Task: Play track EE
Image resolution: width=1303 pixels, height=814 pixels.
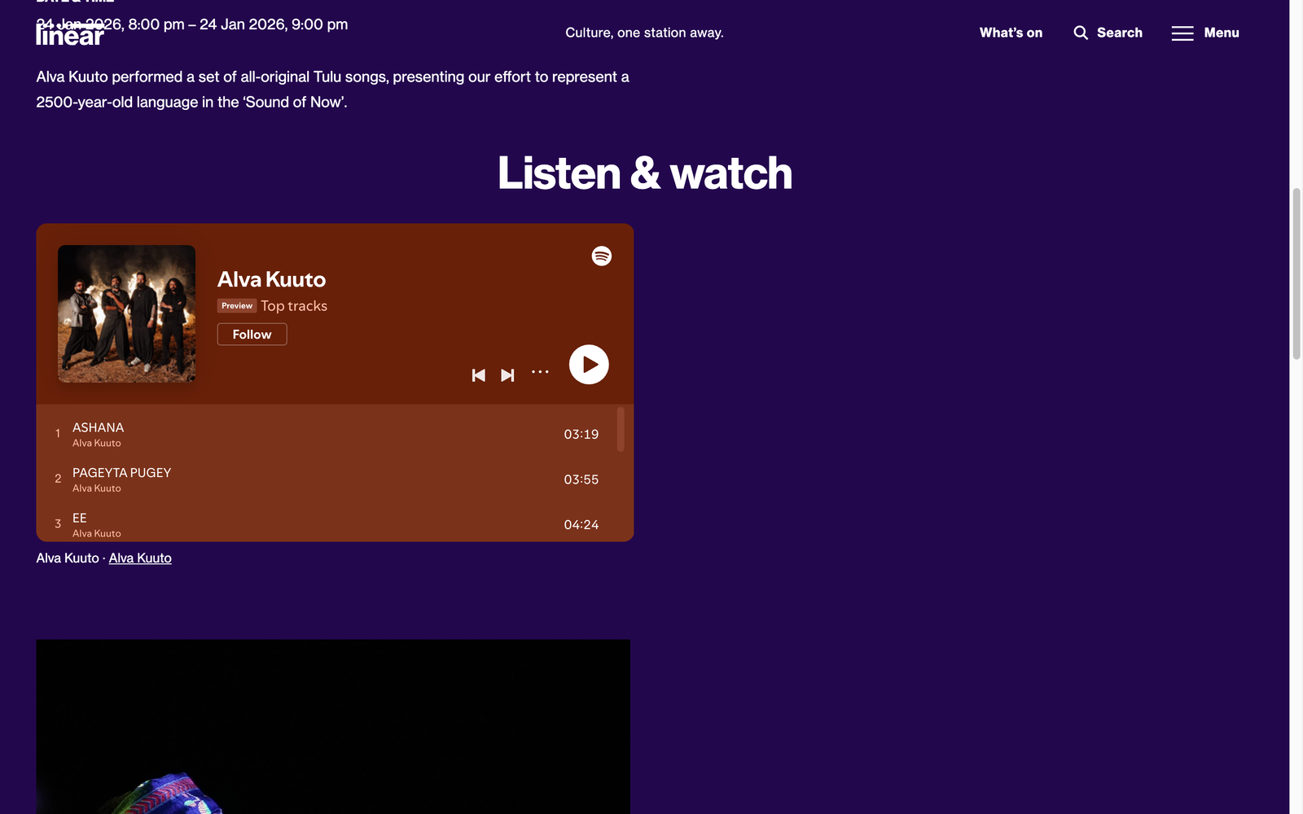Action: (x=335, y=523)
